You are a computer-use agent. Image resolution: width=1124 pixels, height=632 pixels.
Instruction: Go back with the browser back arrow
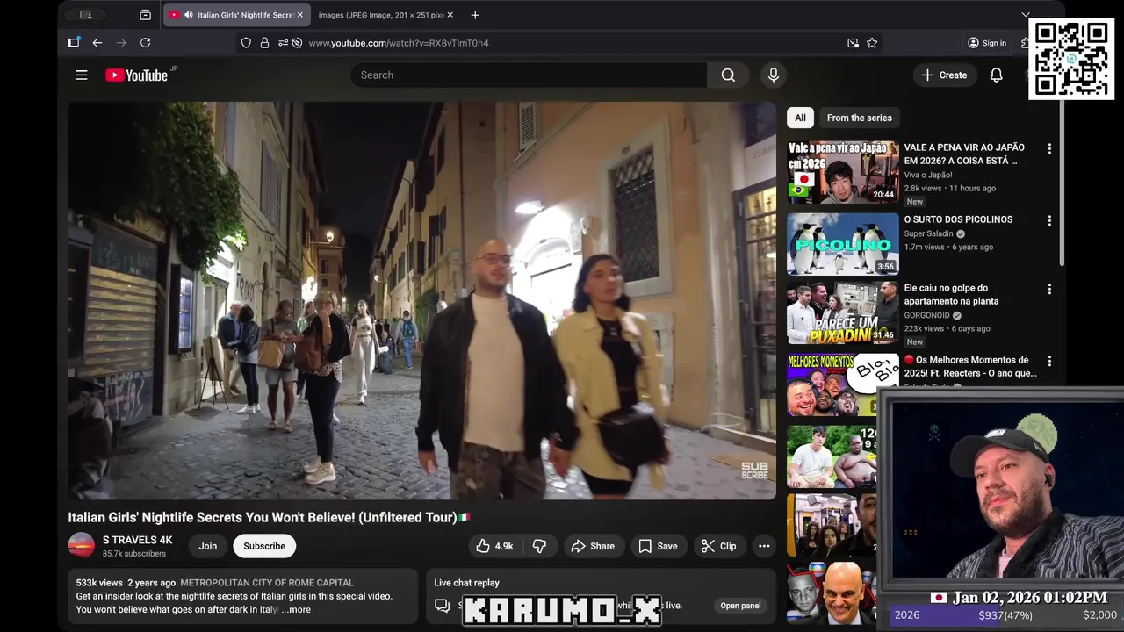tap(97, 43)
